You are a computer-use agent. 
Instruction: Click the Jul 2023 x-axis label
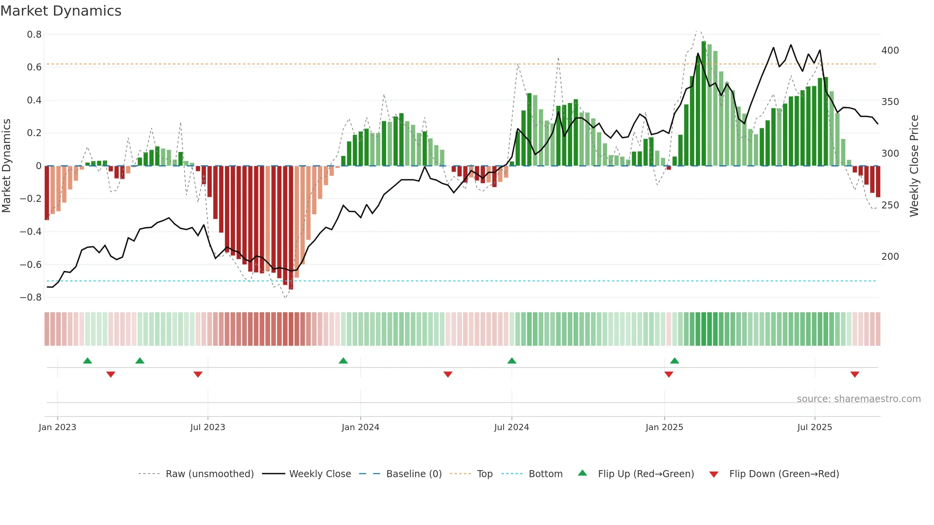pyautogui.click(x=208, y=427)
